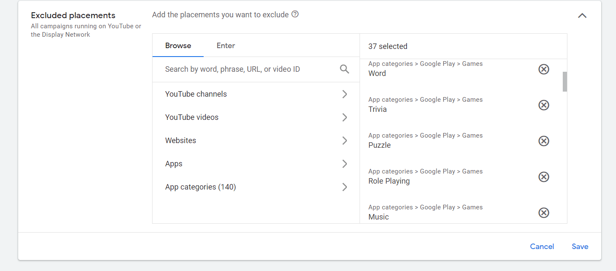Remove the Role Playing games exclusion
Screen dimensions: 616x271
(543, 176)
